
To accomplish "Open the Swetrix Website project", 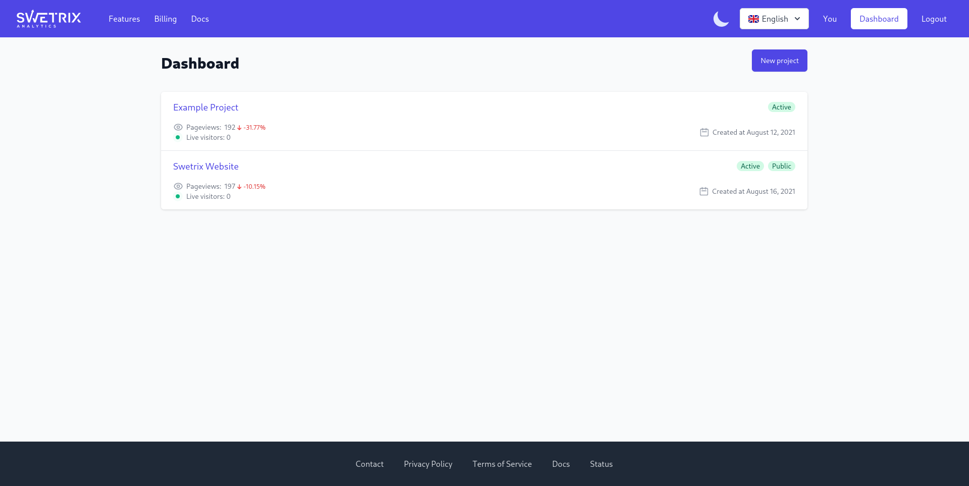I will coord(206,167).
